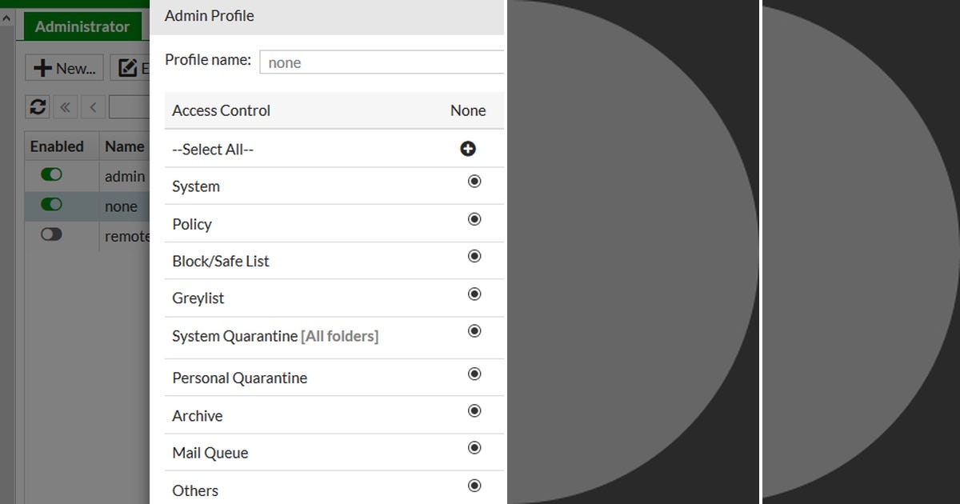Select the None radio for Others
The image size is (960, 504).
tap(474, 486)
